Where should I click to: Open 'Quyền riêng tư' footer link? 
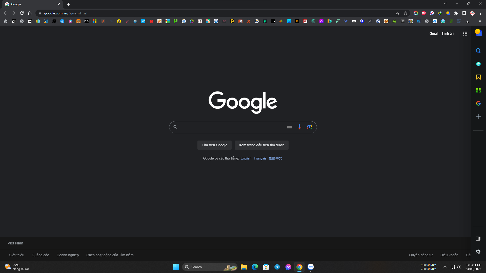(421, 255)
